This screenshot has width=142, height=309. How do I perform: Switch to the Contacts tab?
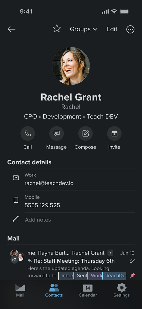click(x=54, y=290)
